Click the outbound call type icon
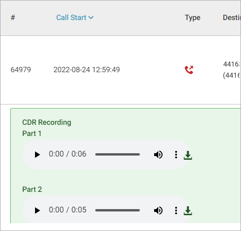The height and width of the screenshot is (231, 241). click(189, 70)
